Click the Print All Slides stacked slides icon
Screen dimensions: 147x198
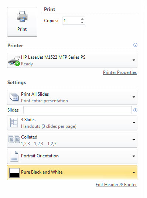[x=14, y=97]
